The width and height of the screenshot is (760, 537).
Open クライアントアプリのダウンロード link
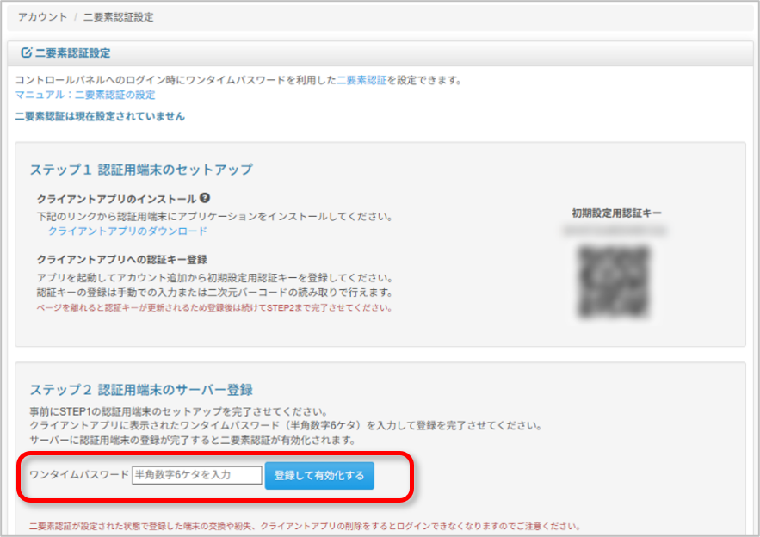point(127,231)
